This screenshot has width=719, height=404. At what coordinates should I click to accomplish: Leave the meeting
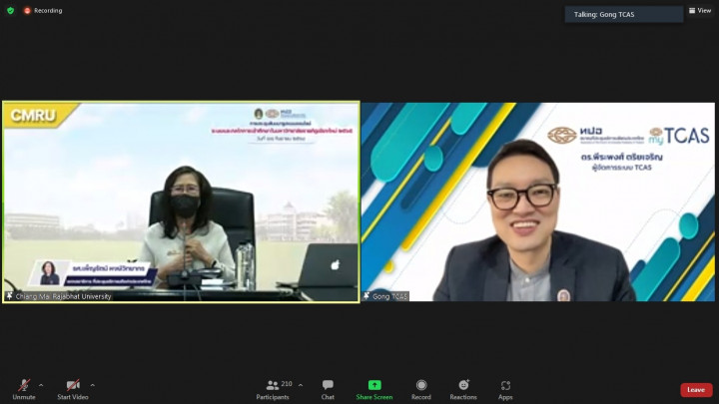pos(696,390)
